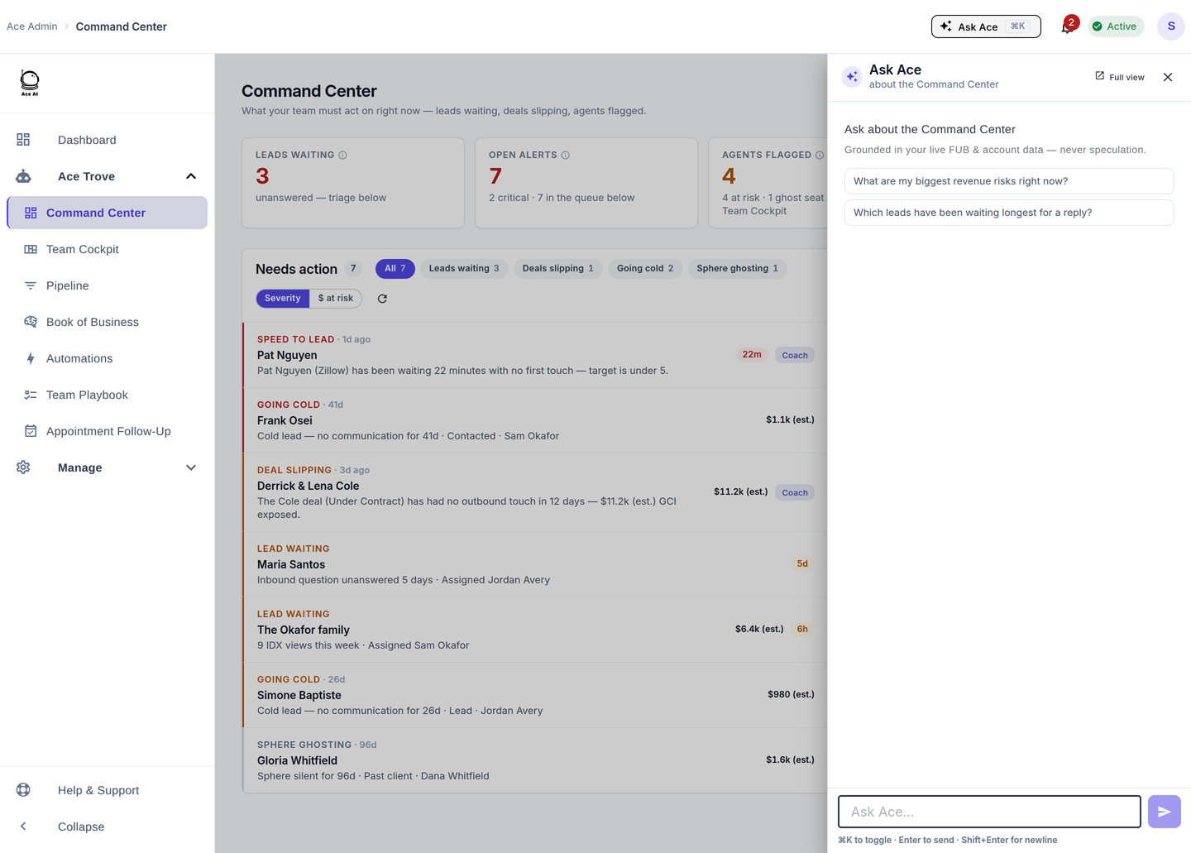Open Automations page from sidebar

108,358
